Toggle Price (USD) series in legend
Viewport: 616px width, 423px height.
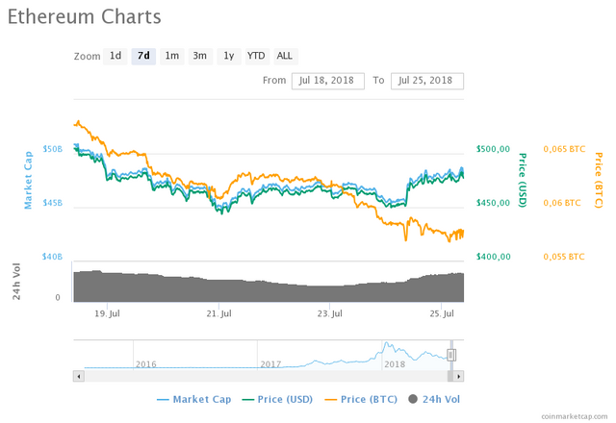pos(279,399)
